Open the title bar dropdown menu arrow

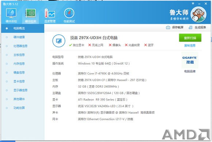193,4
